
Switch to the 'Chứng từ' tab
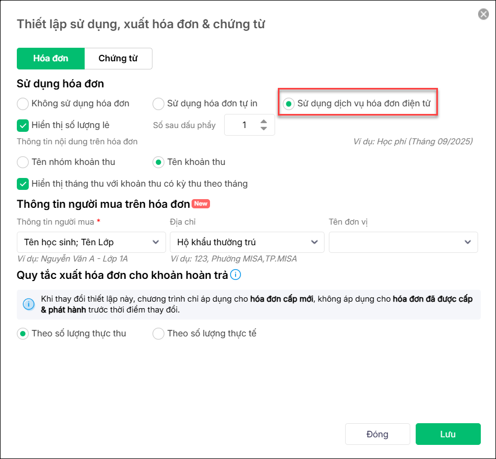tap(118, 59)
